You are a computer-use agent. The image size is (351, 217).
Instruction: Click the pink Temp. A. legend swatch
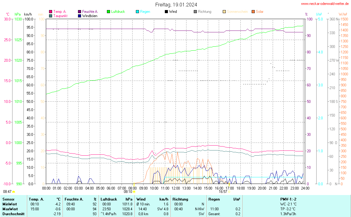[51, 12]
